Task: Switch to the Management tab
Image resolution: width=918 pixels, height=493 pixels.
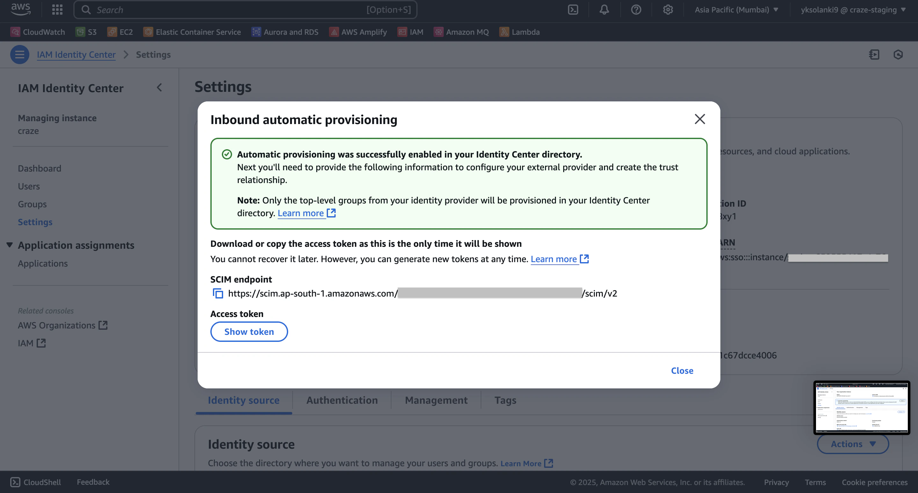Action: coord(436,400)
